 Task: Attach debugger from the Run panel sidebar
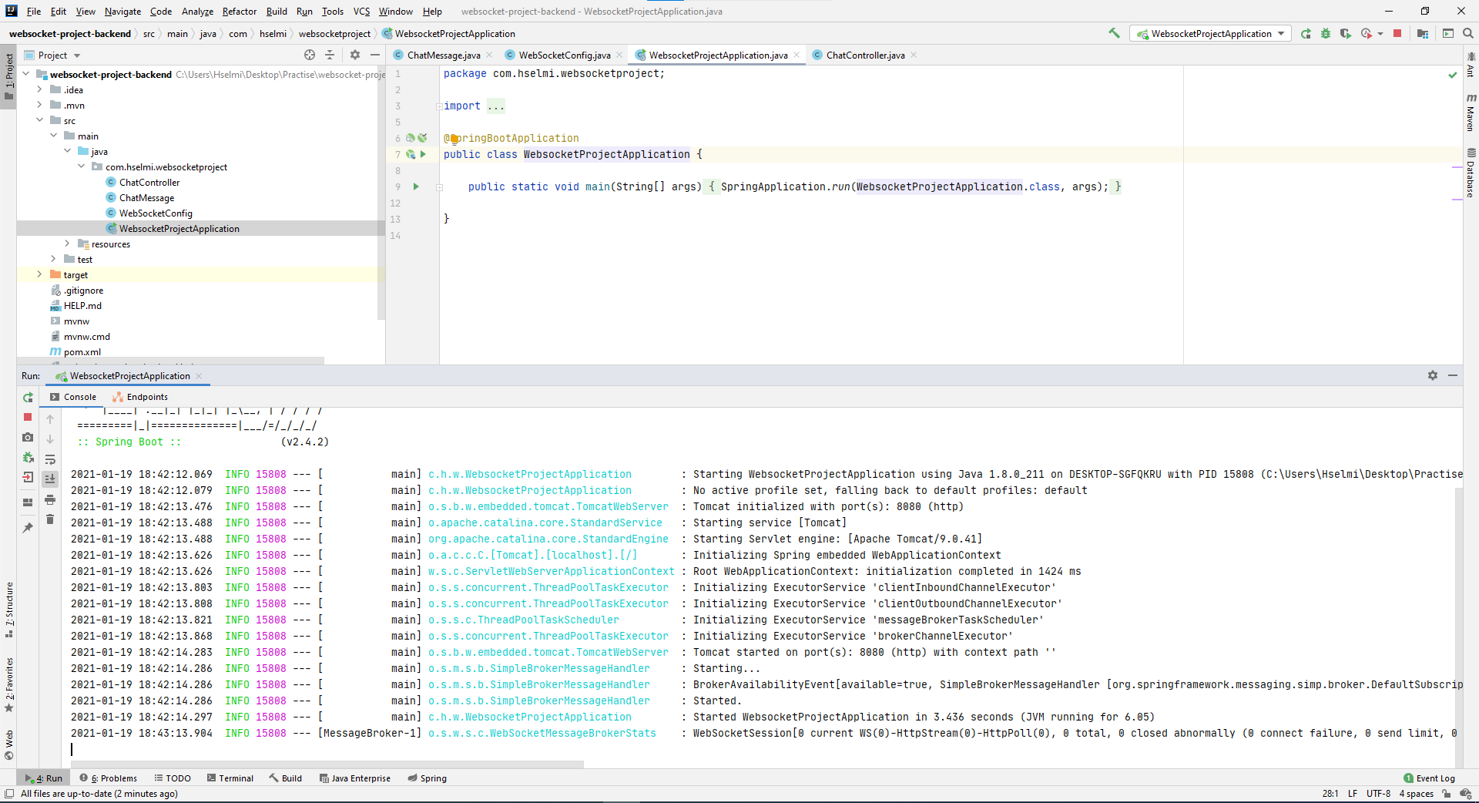(28, 457)
